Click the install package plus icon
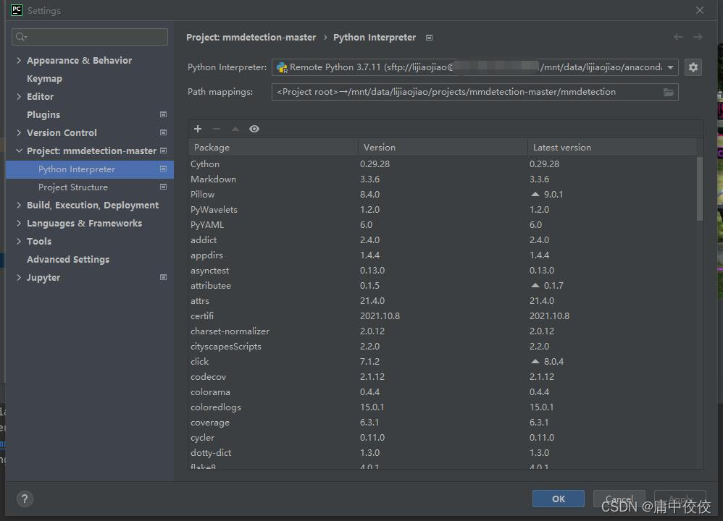This screenshot has height=521, width=723. pyautogui.click(x=198, y=129)
